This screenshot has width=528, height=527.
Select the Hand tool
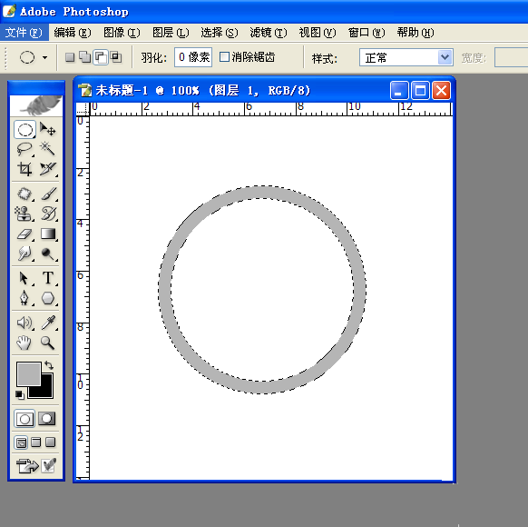coord(24,343)
